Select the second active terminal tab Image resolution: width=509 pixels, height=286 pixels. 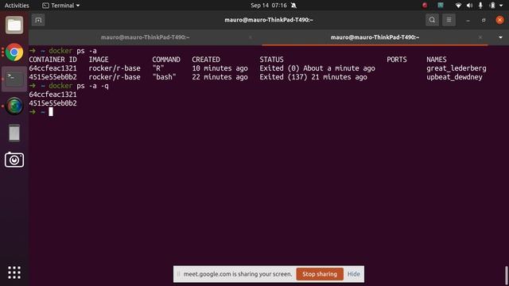tap(375, 37)
